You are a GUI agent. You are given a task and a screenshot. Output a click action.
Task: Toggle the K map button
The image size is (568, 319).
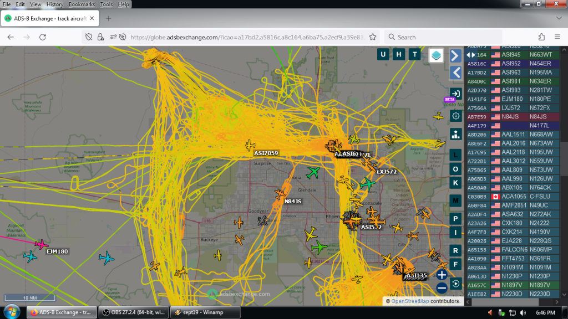tap(456, 183)
